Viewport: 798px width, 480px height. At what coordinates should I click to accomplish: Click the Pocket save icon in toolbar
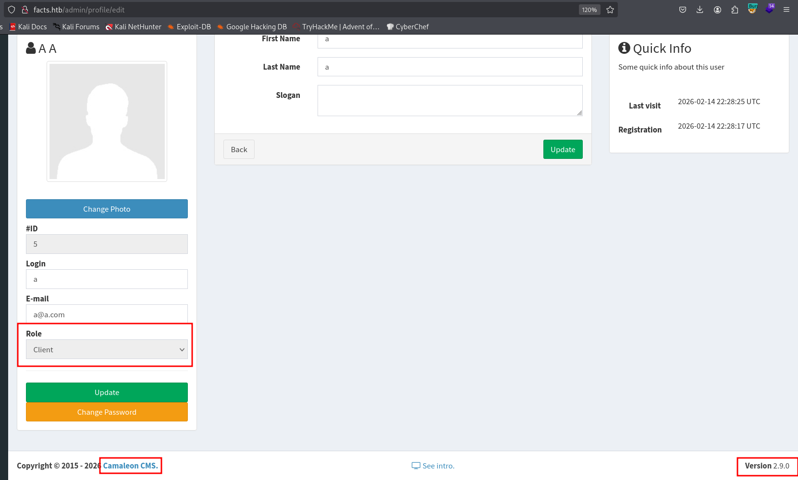click(x=683, y=10)
